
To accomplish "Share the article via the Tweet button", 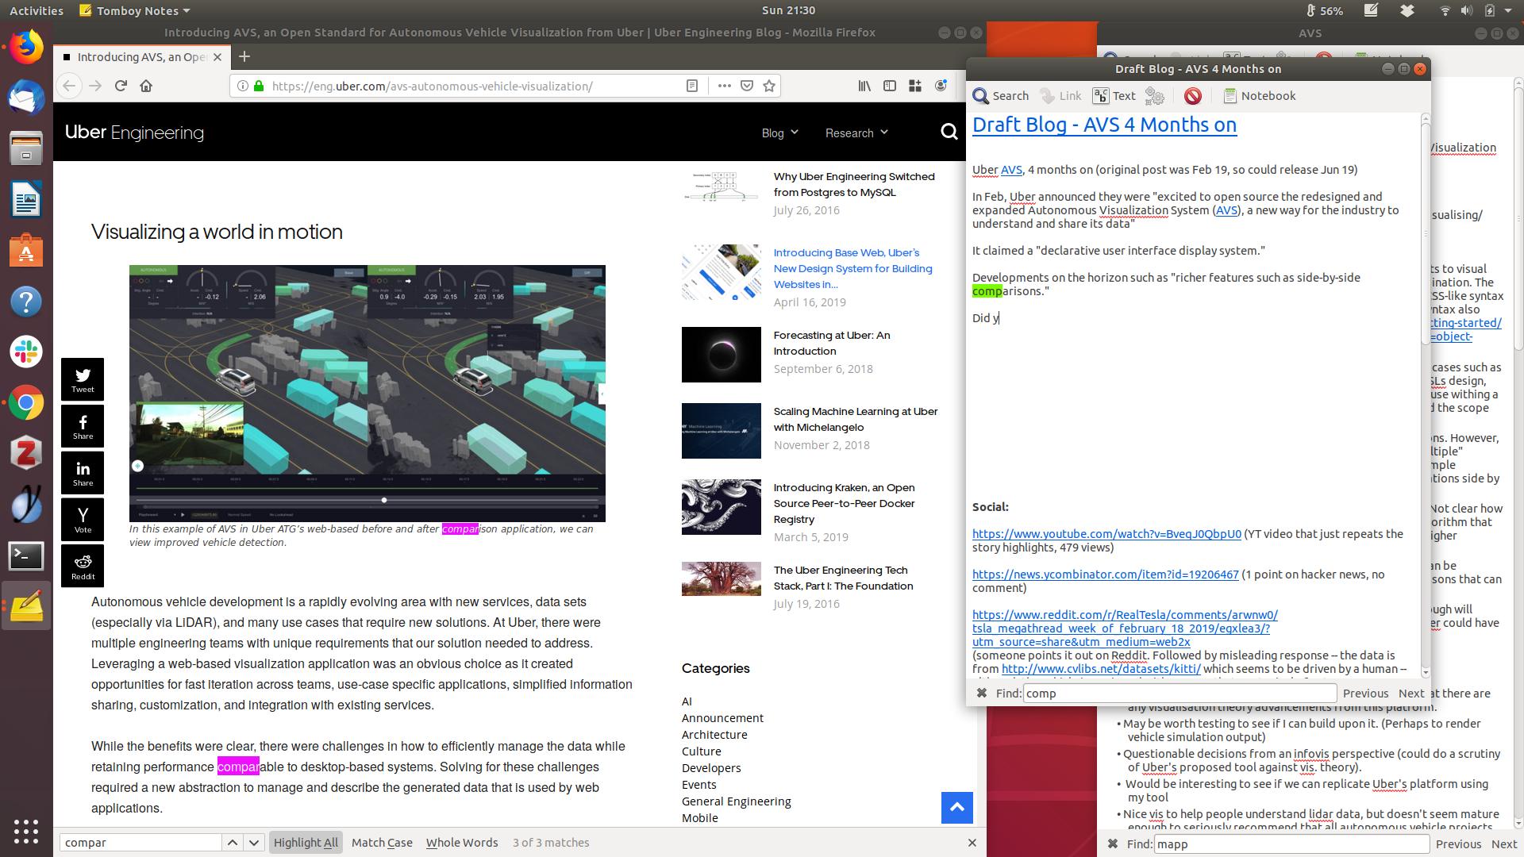I will 83,379.
